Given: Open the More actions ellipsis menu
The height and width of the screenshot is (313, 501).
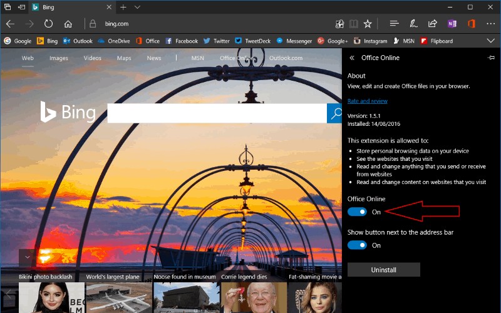Looking at the screenshot, I should click(491, 24).
